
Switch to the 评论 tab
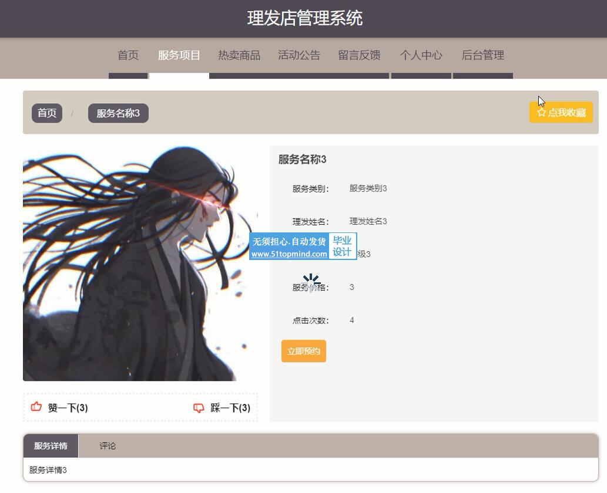[107, 446]
